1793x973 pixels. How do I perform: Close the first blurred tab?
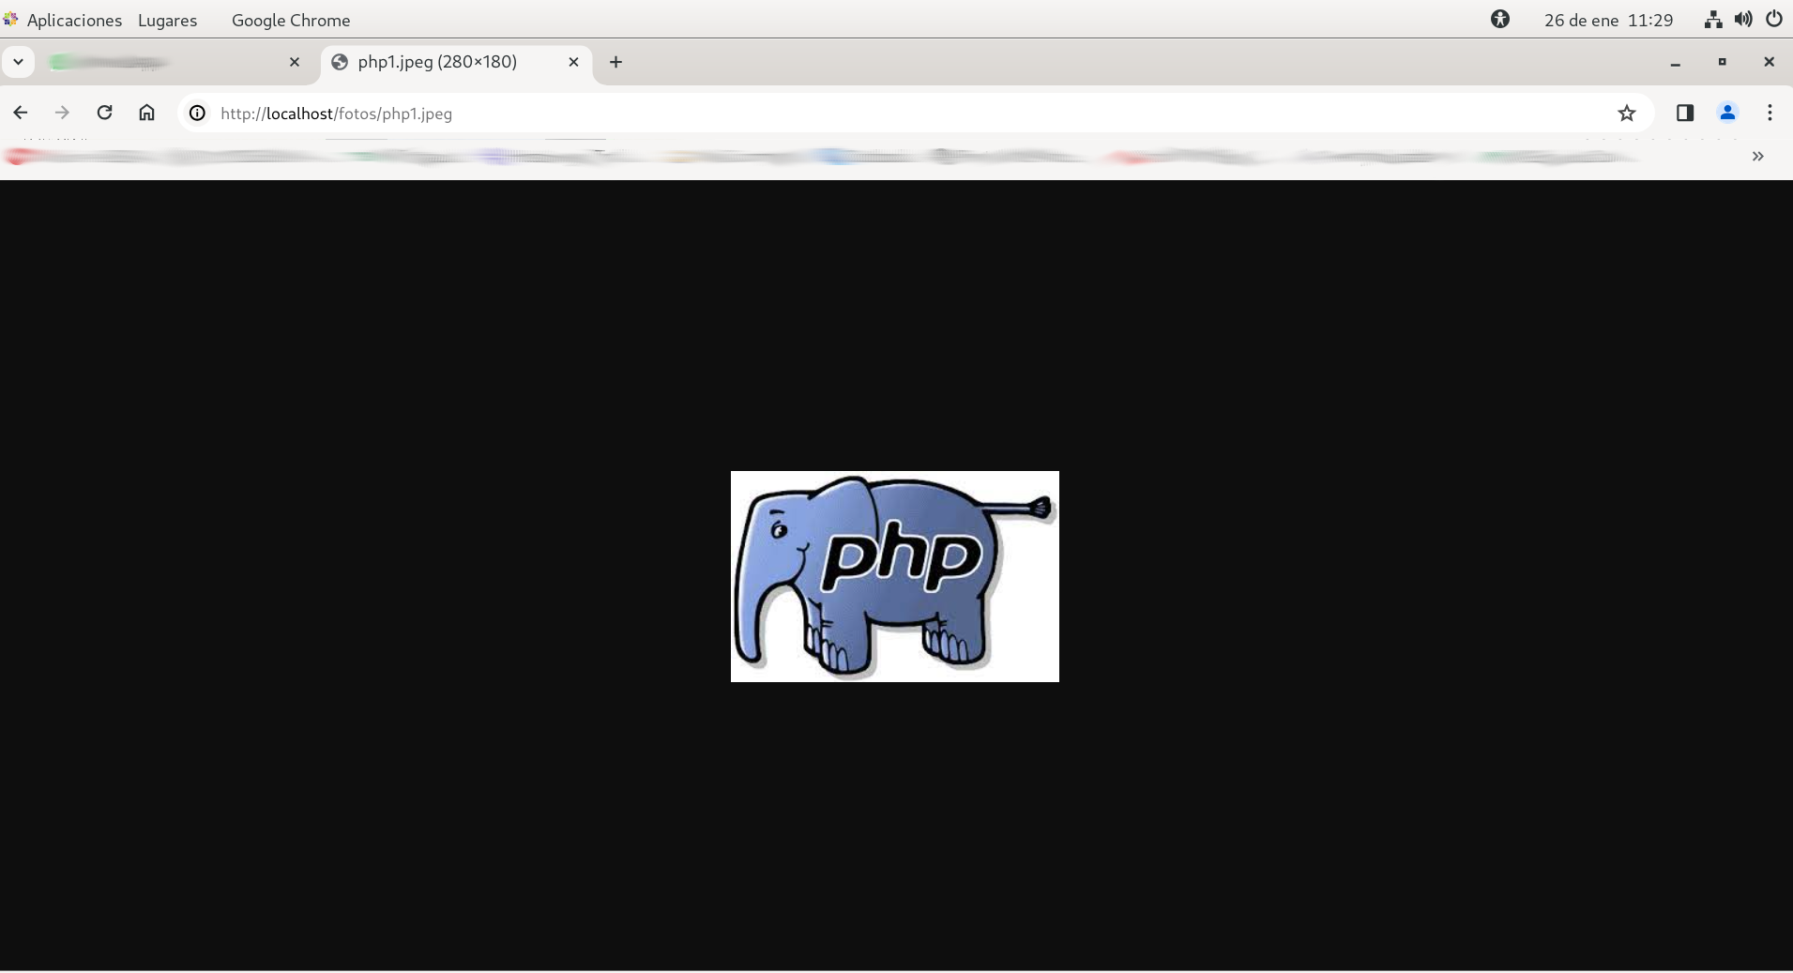coord(294,62)
